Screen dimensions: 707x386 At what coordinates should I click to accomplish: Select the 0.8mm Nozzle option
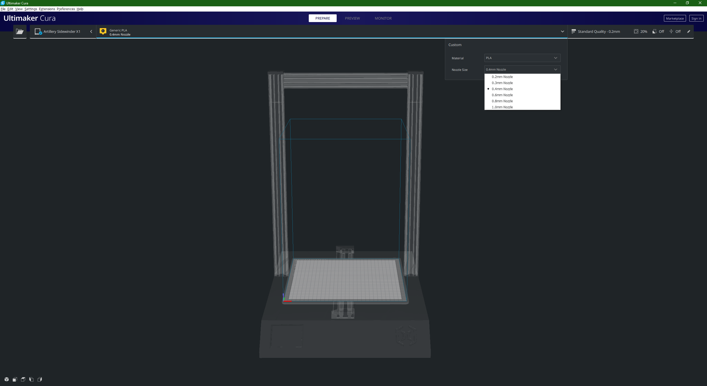coord(522,101)
